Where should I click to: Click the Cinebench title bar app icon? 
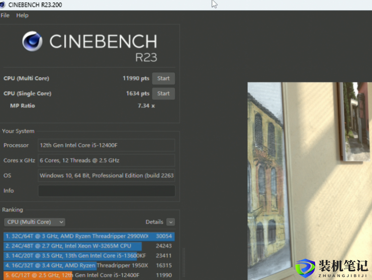(2, 5)
